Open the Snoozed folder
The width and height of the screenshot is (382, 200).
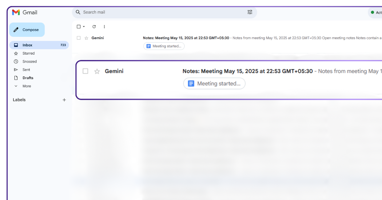[x=30, y=62]
